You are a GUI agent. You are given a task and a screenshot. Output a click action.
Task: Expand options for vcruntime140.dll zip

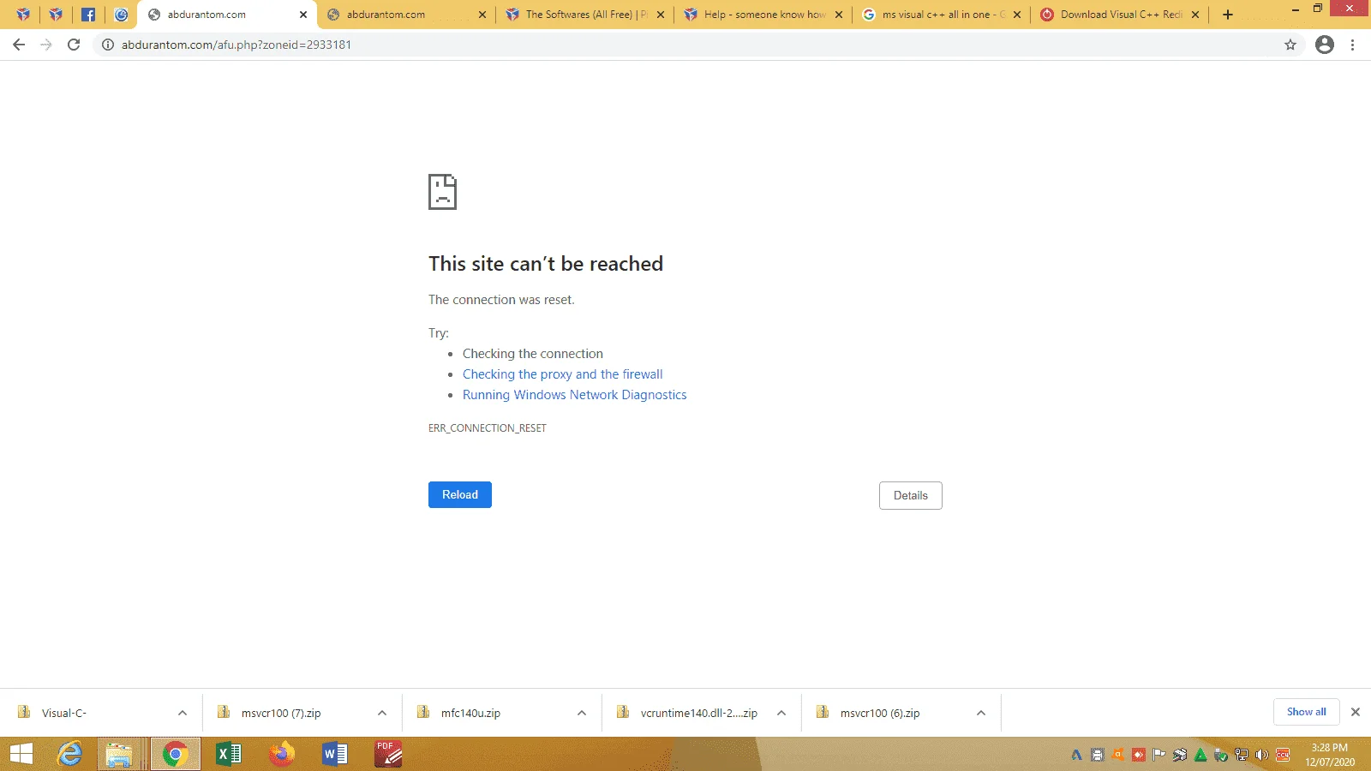[781, 713]
